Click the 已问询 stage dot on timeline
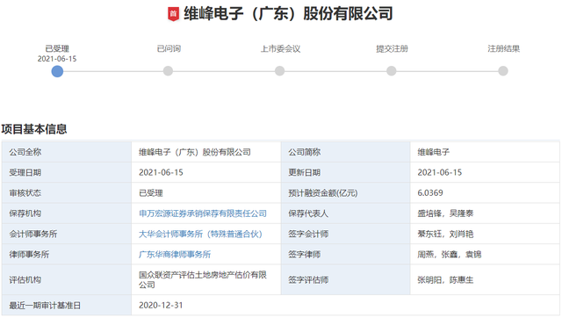This screenshot has height=318, width=562. [x=168, y=71]
